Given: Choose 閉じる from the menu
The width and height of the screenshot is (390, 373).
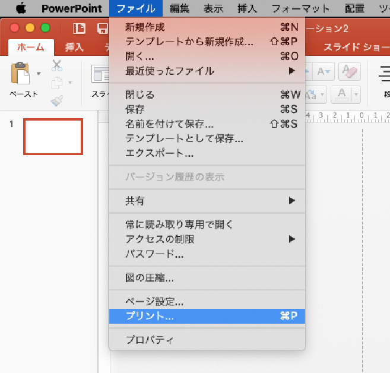Looking at the screenshot, I should click(x=207, y=94).
